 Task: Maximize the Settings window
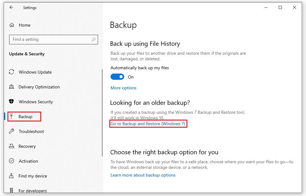point(280,8)
